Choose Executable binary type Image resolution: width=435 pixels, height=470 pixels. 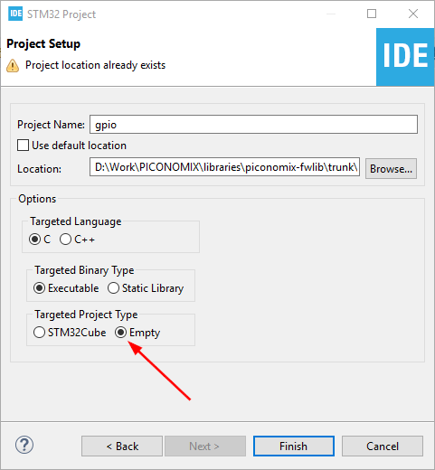pyautogui.click(x=39, y=288)
